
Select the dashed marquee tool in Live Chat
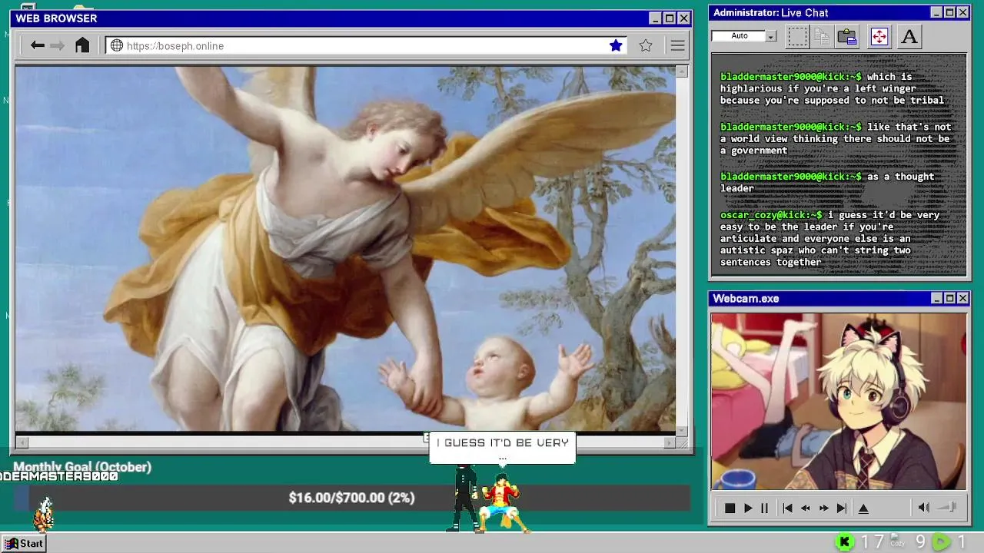click(797, 36)
